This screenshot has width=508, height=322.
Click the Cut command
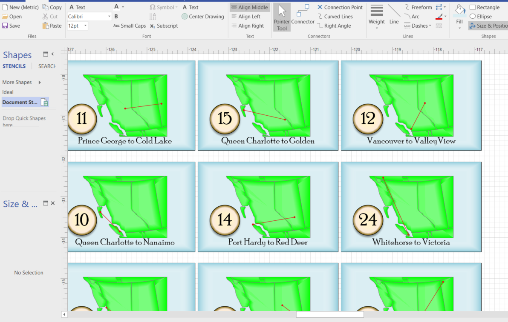(50, 17)
